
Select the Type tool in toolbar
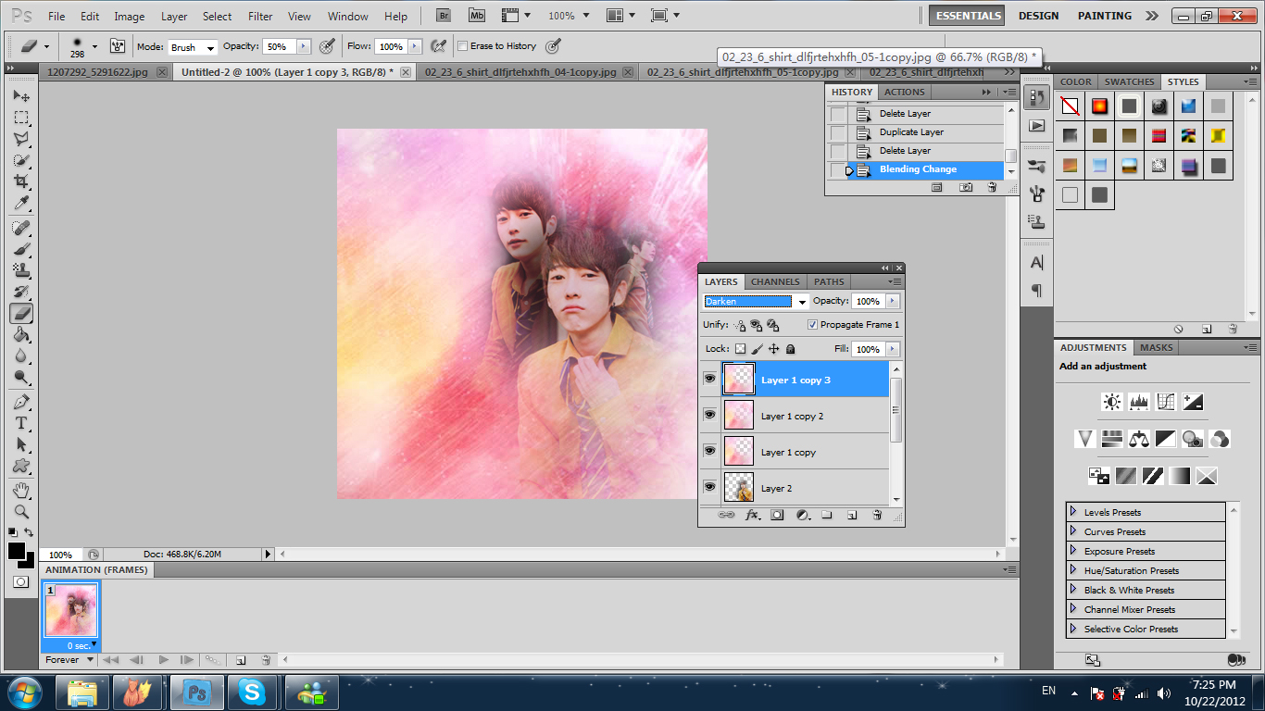21,423
